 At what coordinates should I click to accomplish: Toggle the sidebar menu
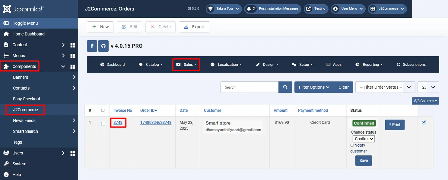39,23
